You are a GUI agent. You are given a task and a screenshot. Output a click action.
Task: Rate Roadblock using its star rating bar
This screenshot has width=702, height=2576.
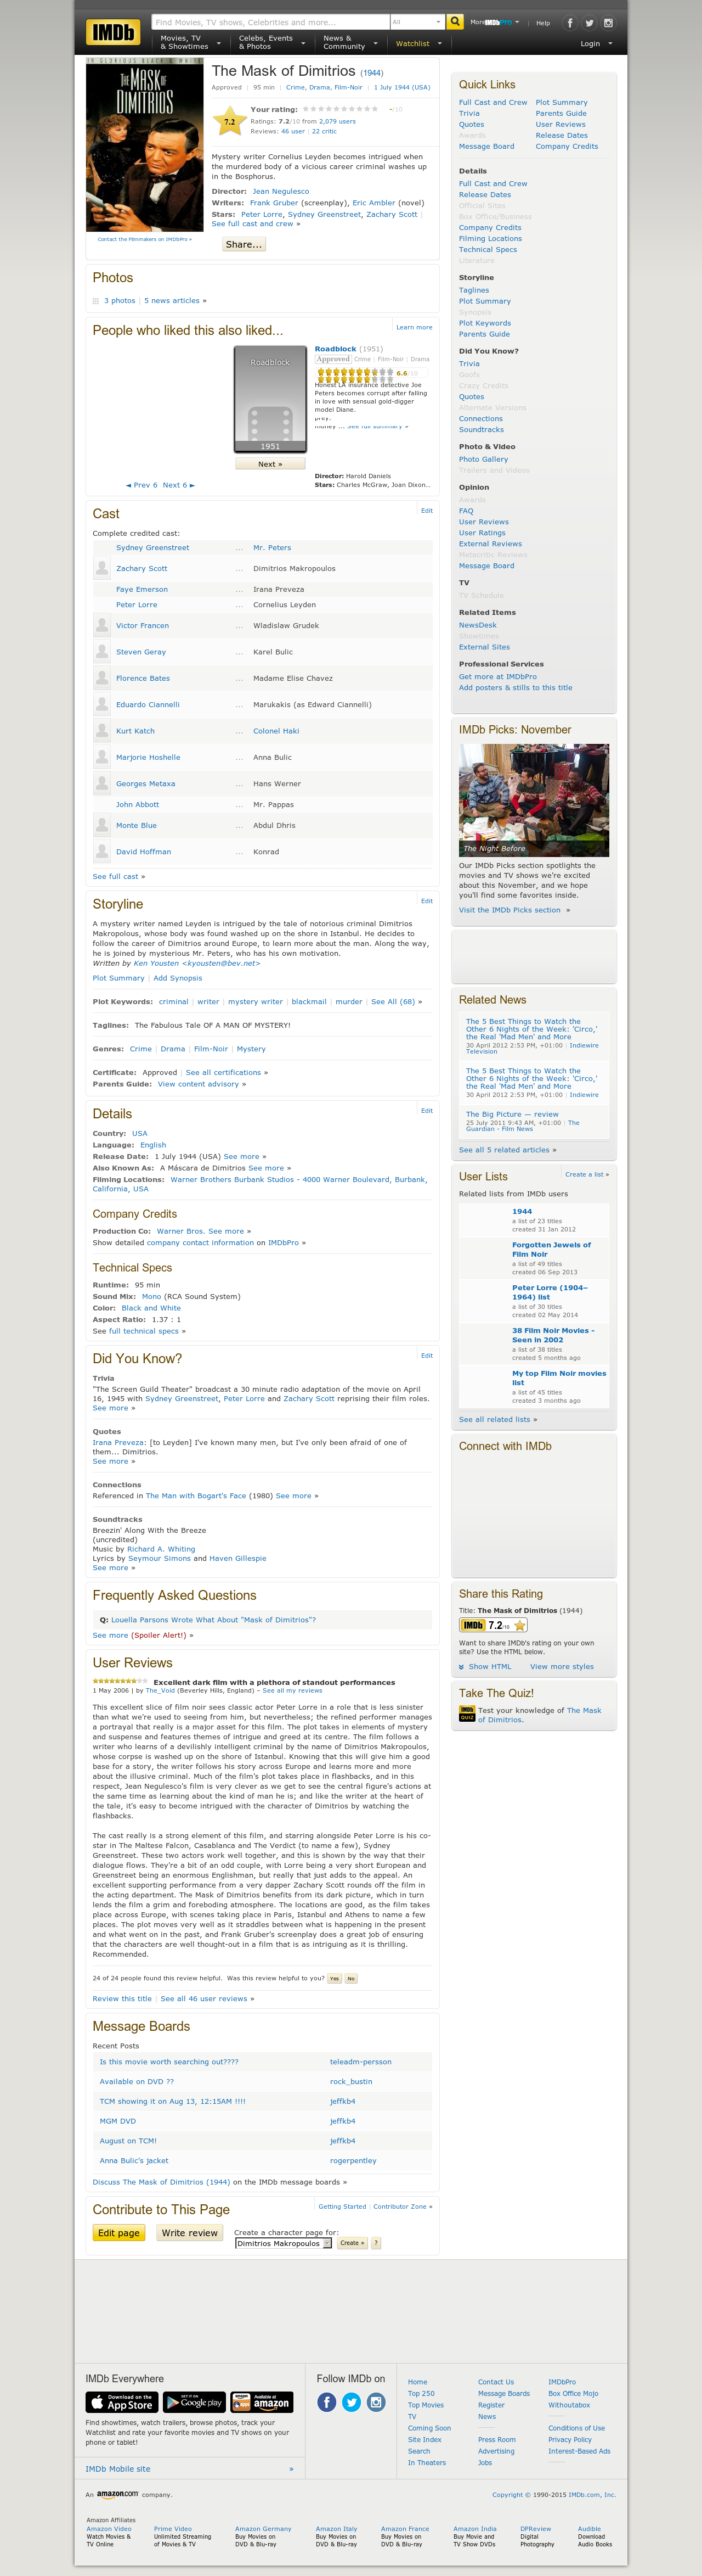tap(354, 373)
